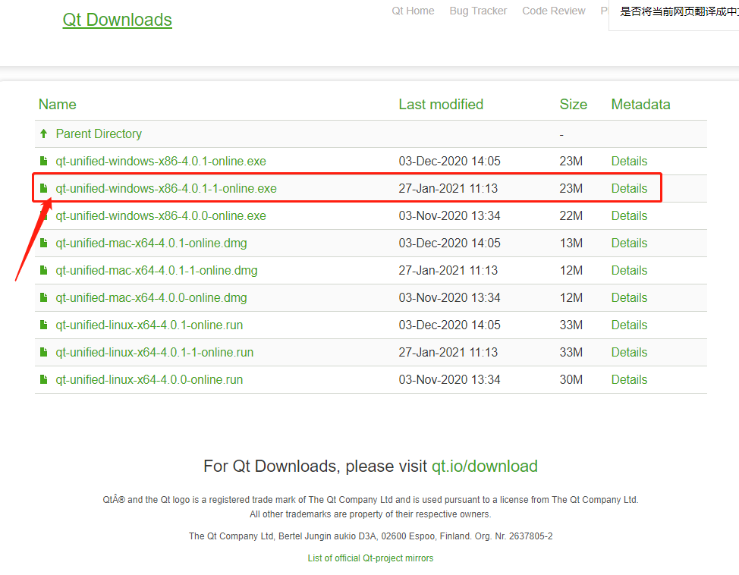Open Details for mac-x64-4.0.0-online.dmg
This screenshot has height=575, width=739.
[x=629, y=298]
